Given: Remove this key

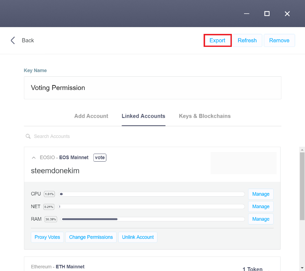Looking at the screenshot, I should coord(279,40).
